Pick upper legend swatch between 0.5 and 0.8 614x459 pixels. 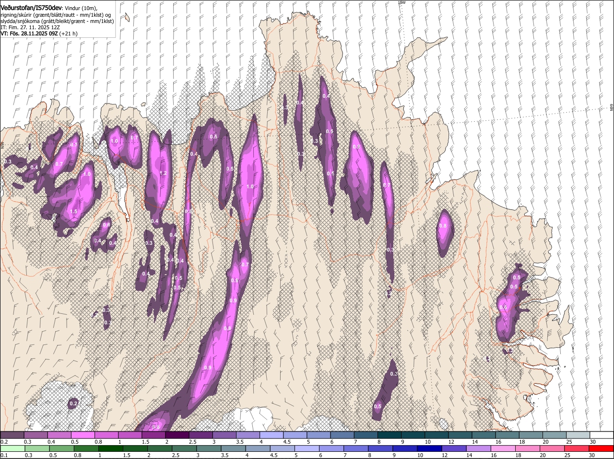pos(83,435)
